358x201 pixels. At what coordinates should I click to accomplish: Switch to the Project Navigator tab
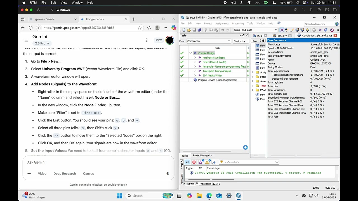[202, 155]
